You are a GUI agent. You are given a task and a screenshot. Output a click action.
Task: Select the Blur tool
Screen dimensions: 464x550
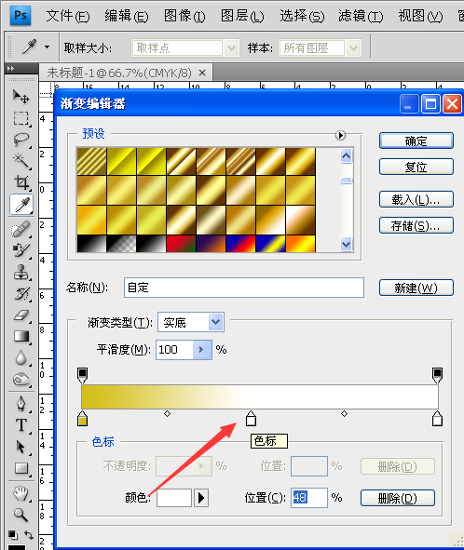(21, 357)
